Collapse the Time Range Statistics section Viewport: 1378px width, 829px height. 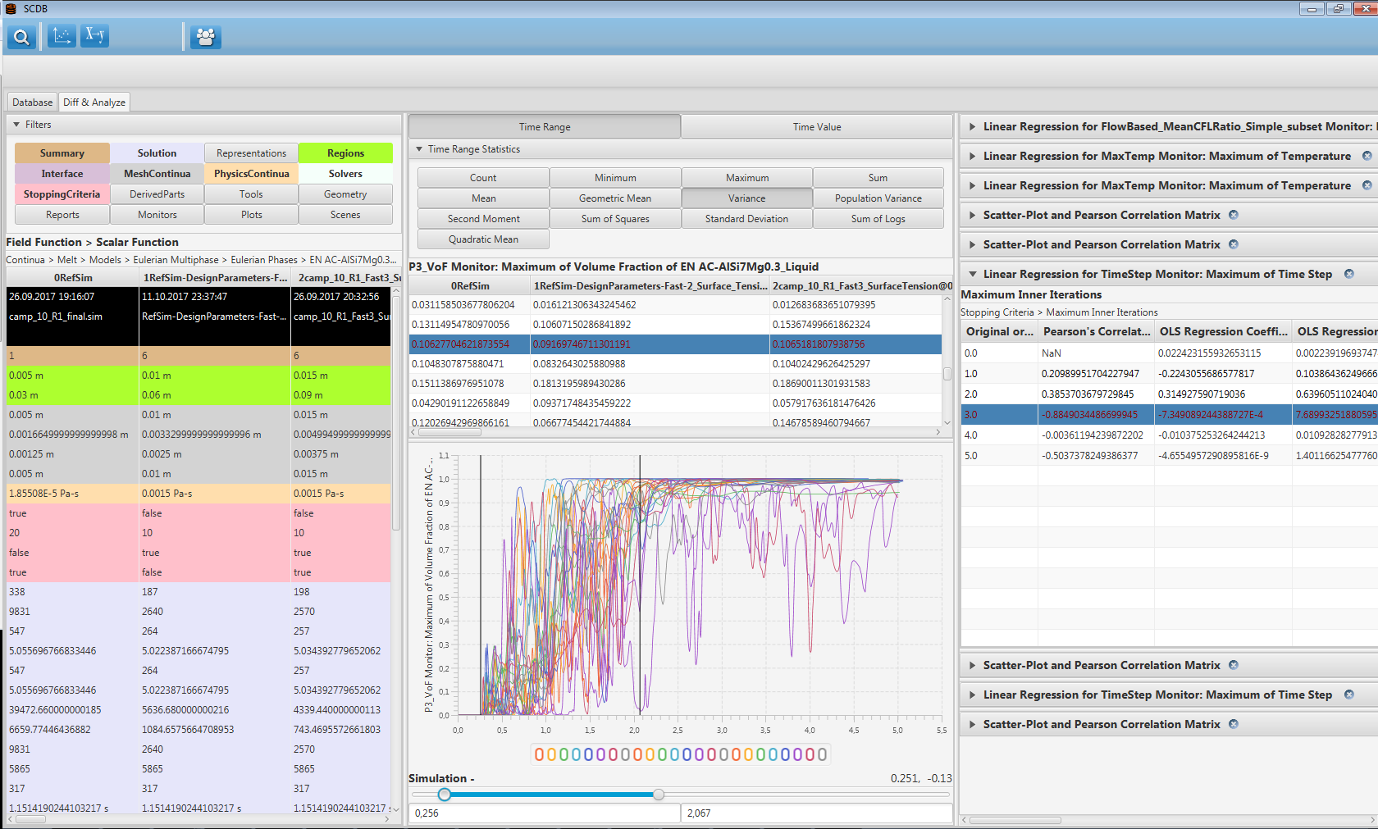click(x=419, y=149)
